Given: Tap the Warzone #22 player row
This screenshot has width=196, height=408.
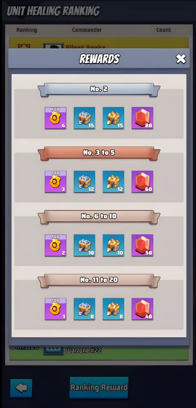Looking at the screenshot, I should pyautogui.click(x=99, y=353).
